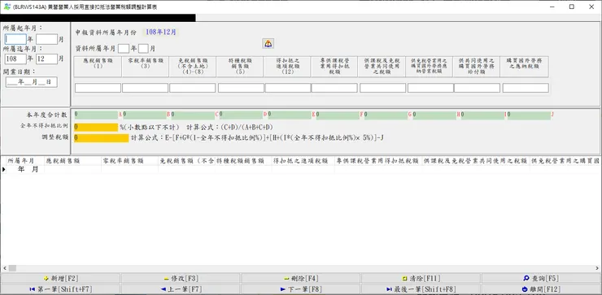This screenshot has height=295, width=602.
Task: Click the input under 供共同使用之購買國外勞務給付額
Action: tap(478, 88)
